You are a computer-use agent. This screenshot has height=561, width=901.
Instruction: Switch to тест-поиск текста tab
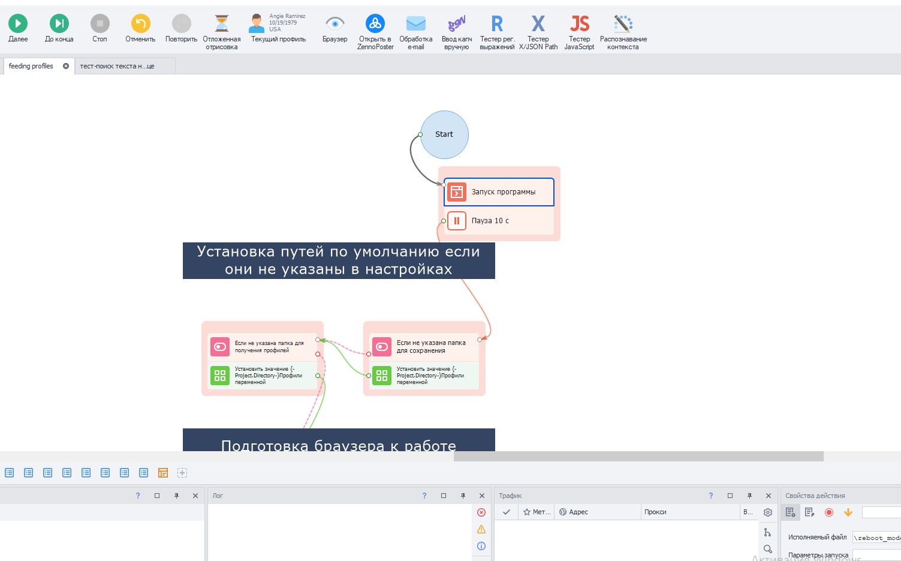117,66
